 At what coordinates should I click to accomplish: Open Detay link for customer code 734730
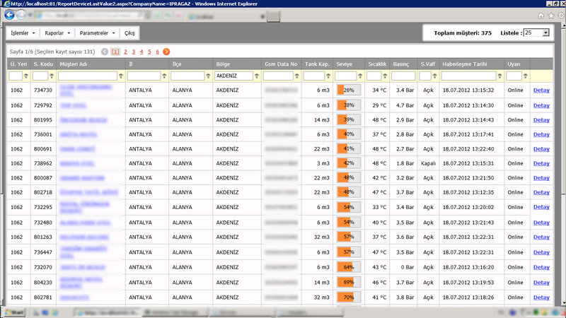coord(541,90)
